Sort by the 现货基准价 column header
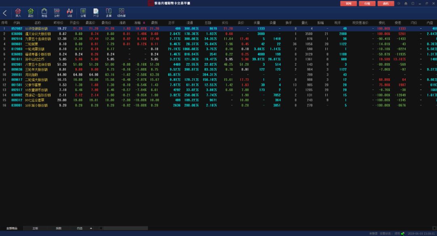Image resolution: width=437 pixels, height=236 pixels. pos(361,23)
